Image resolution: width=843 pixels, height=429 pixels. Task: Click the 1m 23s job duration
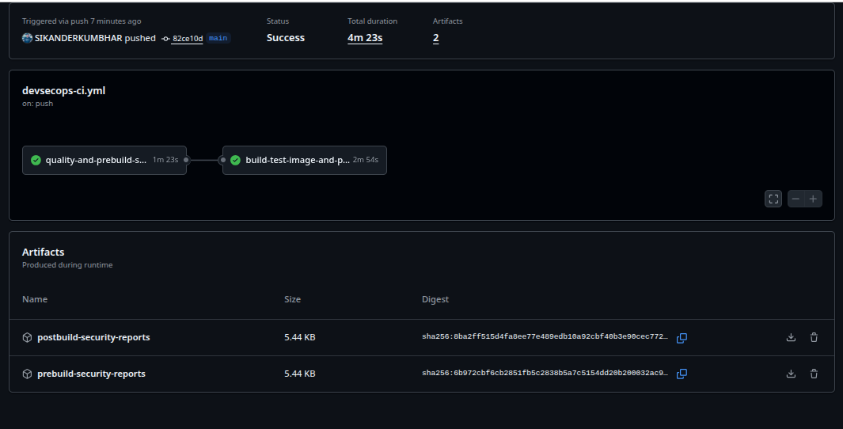point(165,160)
